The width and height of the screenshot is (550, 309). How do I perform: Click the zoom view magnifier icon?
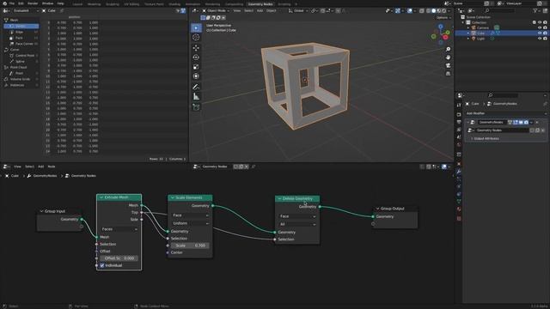coord(448,49)
